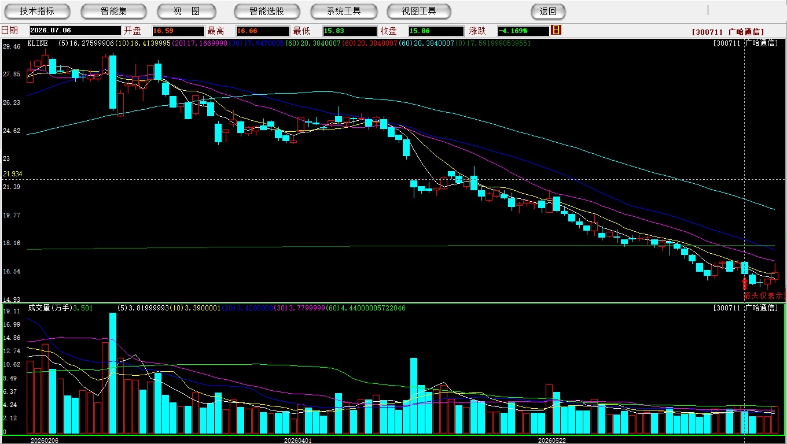This screenshot has width=787, height=444.
Task: Click the 系统工具 button
Action: (344, 11)
